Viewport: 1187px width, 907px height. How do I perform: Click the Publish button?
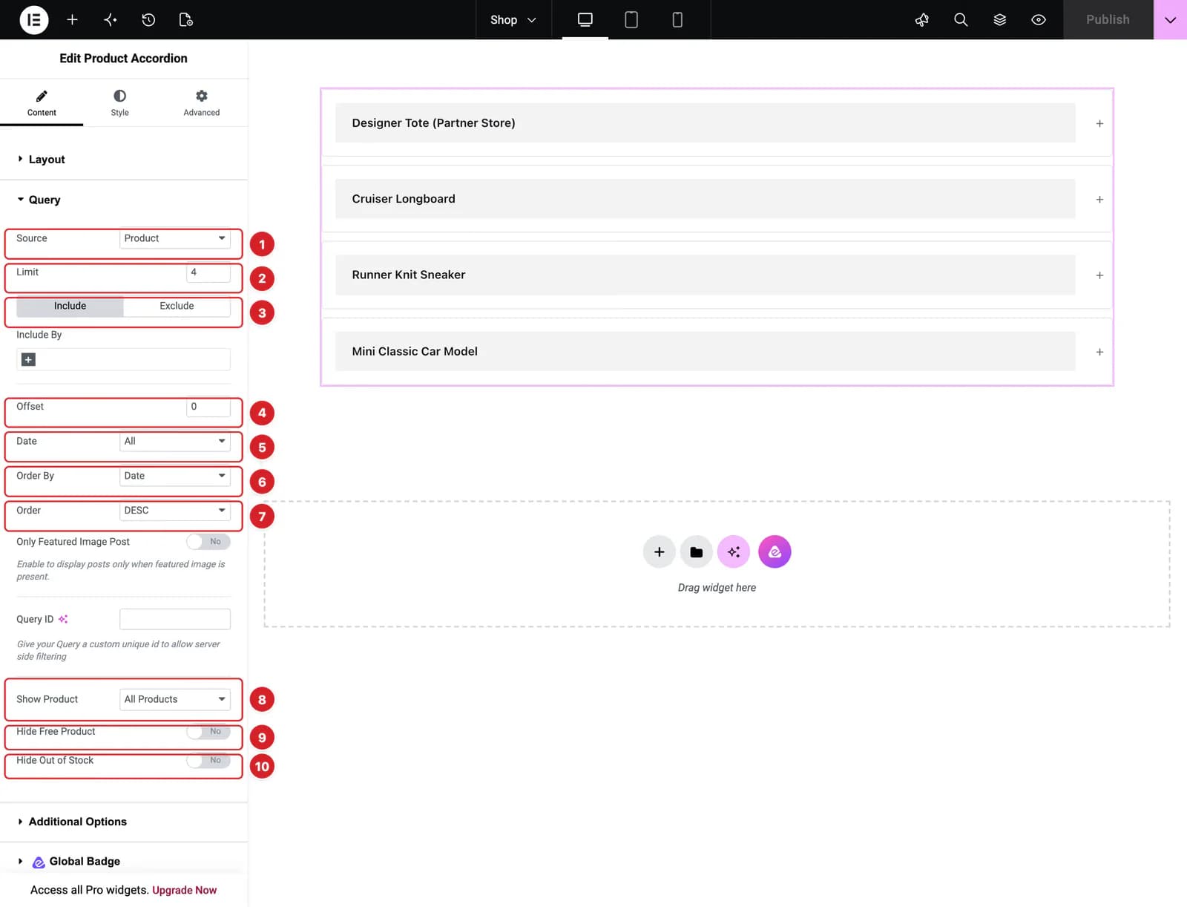[x=1108, y=20]
